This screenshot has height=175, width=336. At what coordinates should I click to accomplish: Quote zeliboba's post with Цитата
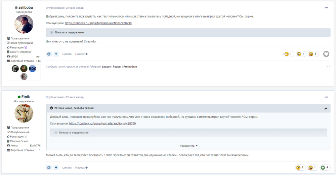(67, 54)
